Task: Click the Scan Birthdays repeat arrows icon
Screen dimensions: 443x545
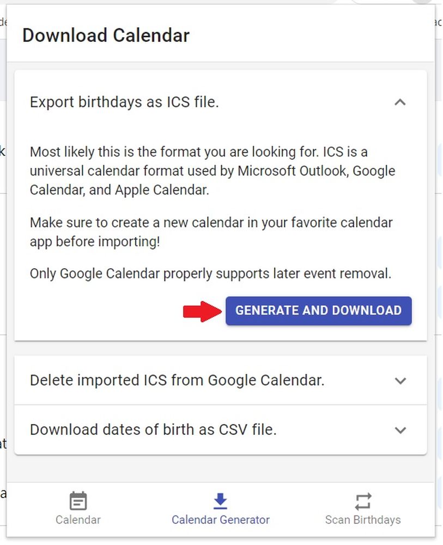Action: (363, 501)
